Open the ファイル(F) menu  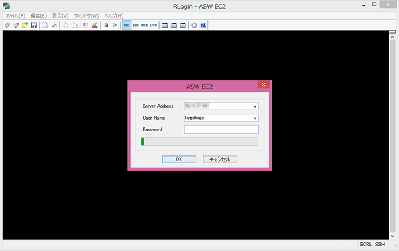[15, 16]
